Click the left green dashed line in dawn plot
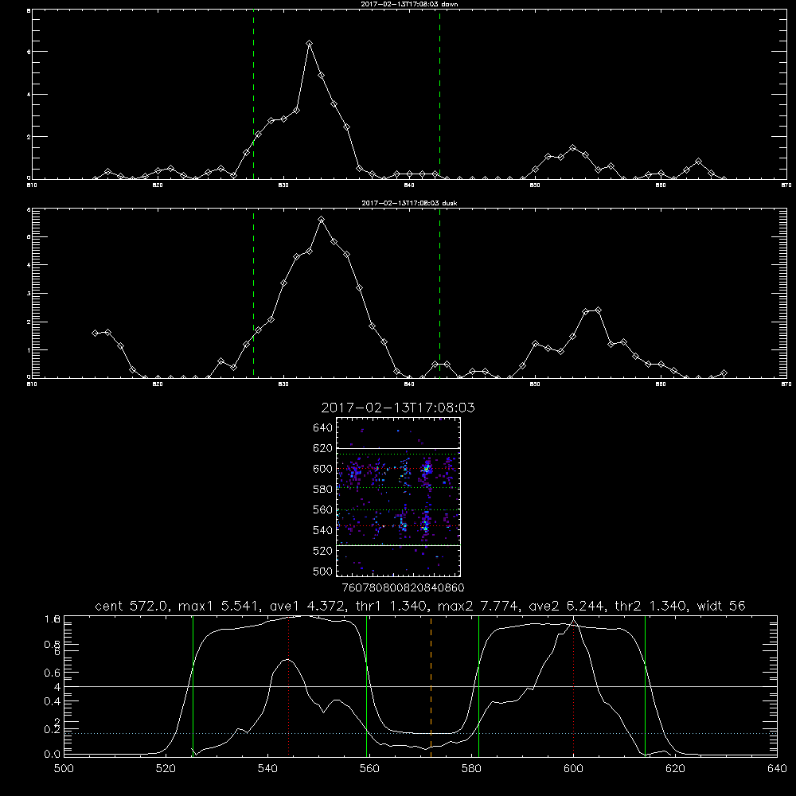796x796 pixels. 253,95
